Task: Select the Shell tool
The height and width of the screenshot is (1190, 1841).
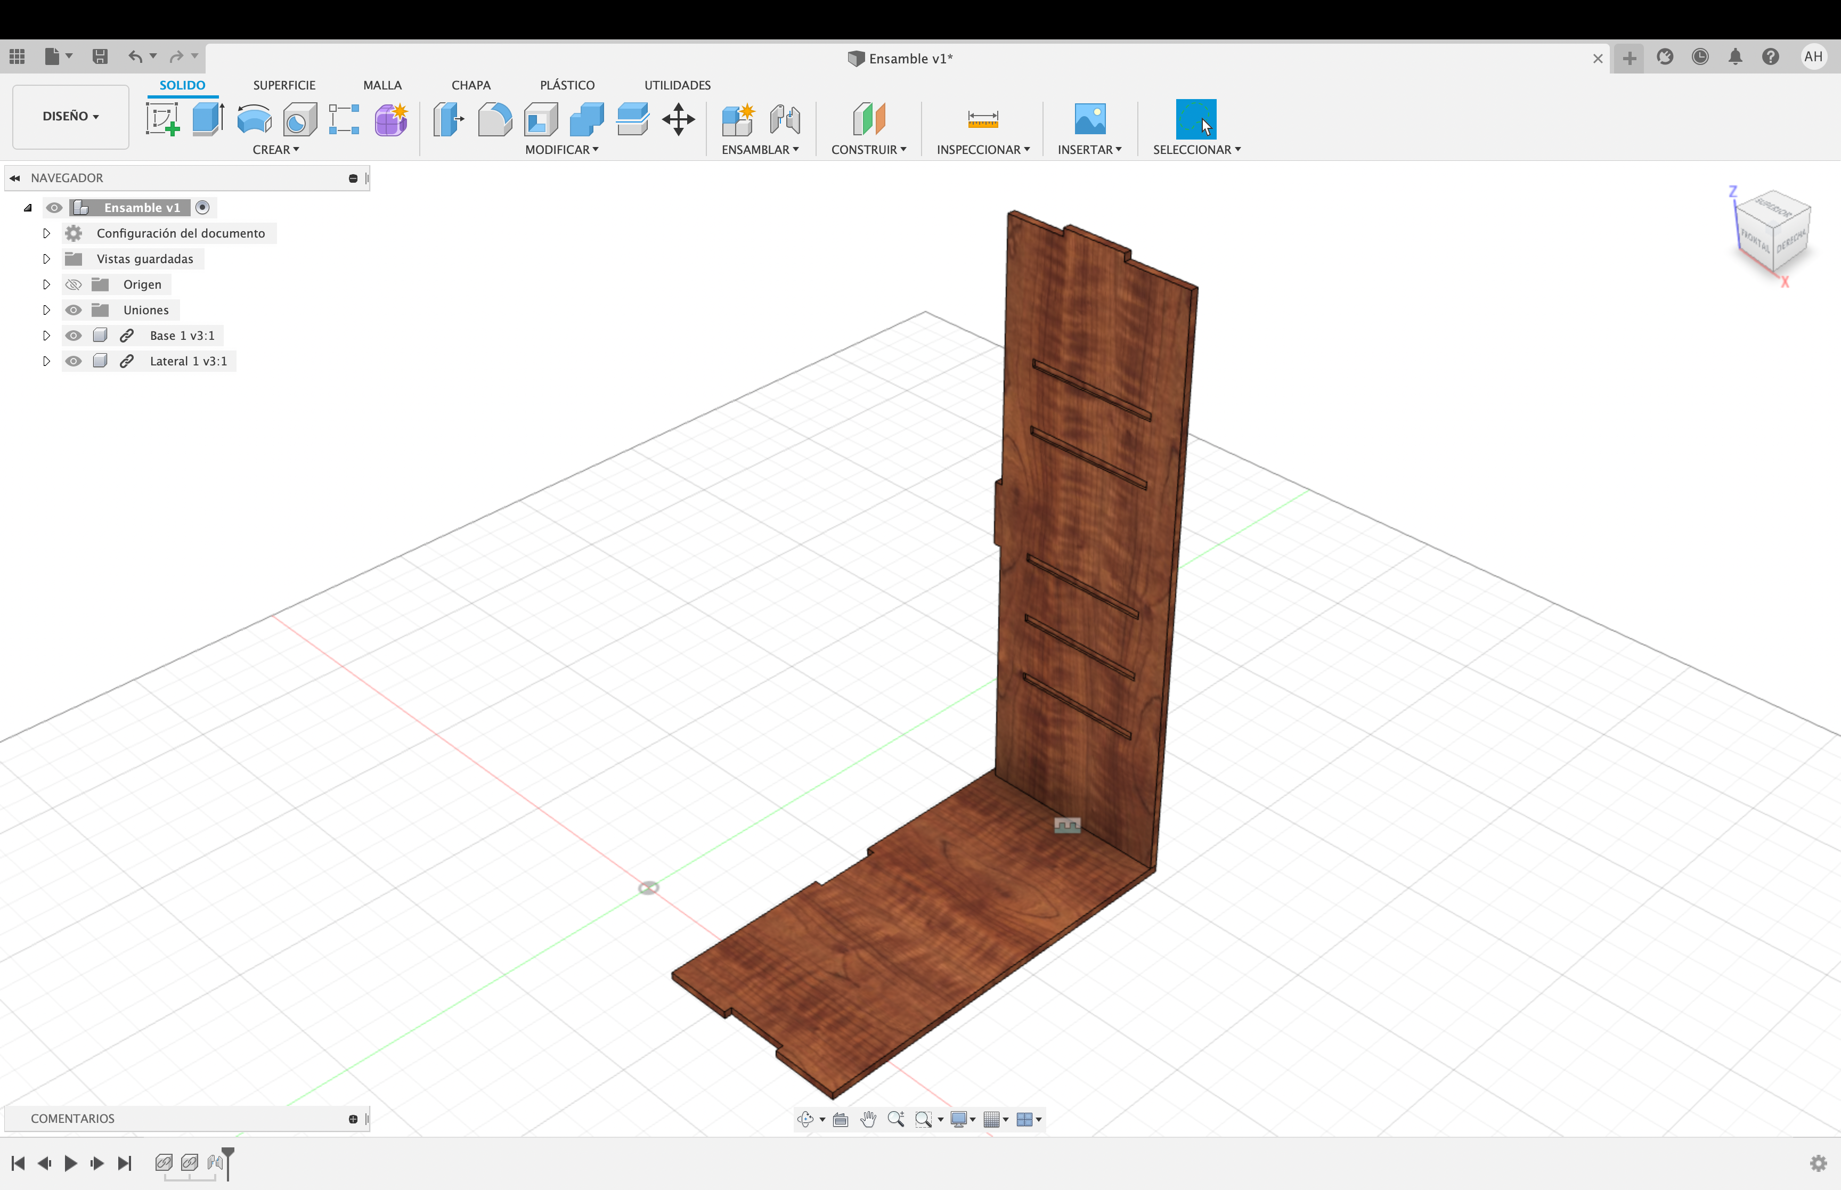Action: 541,120
